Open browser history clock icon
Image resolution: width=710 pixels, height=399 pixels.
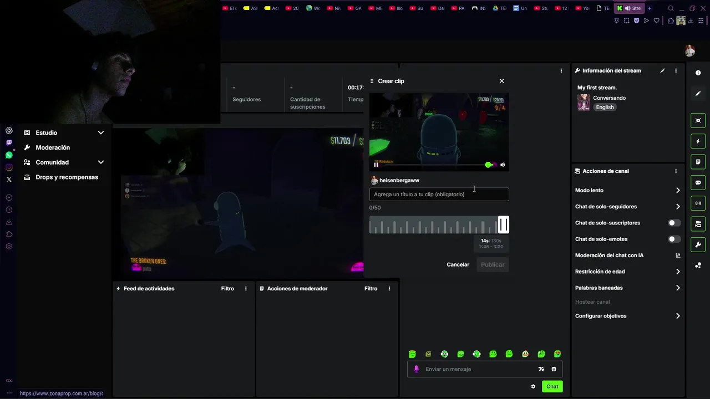click(9, 209)
